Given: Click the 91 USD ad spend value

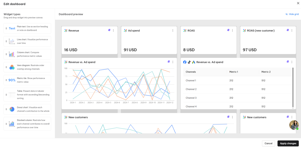Looking at the screenshot, I should click(x=130, y=50).
